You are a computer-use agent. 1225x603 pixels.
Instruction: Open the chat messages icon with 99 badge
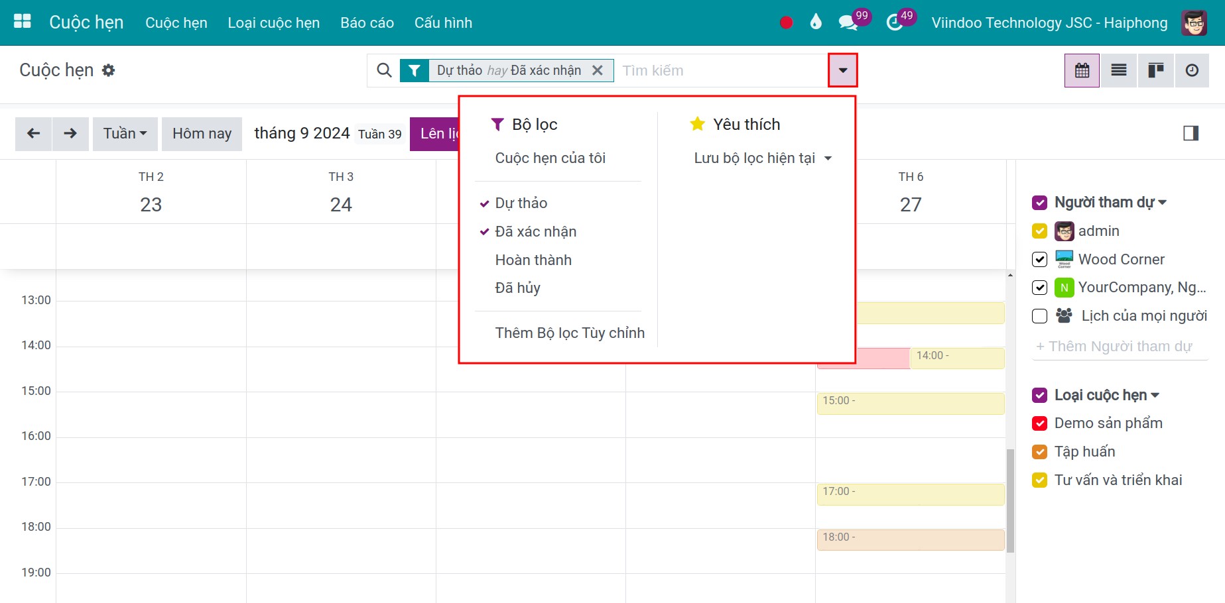(x=848, y=23)
